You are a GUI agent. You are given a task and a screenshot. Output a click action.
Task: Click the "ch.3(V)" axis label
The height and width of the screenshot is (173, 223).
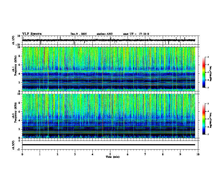[x=14, y=145]
